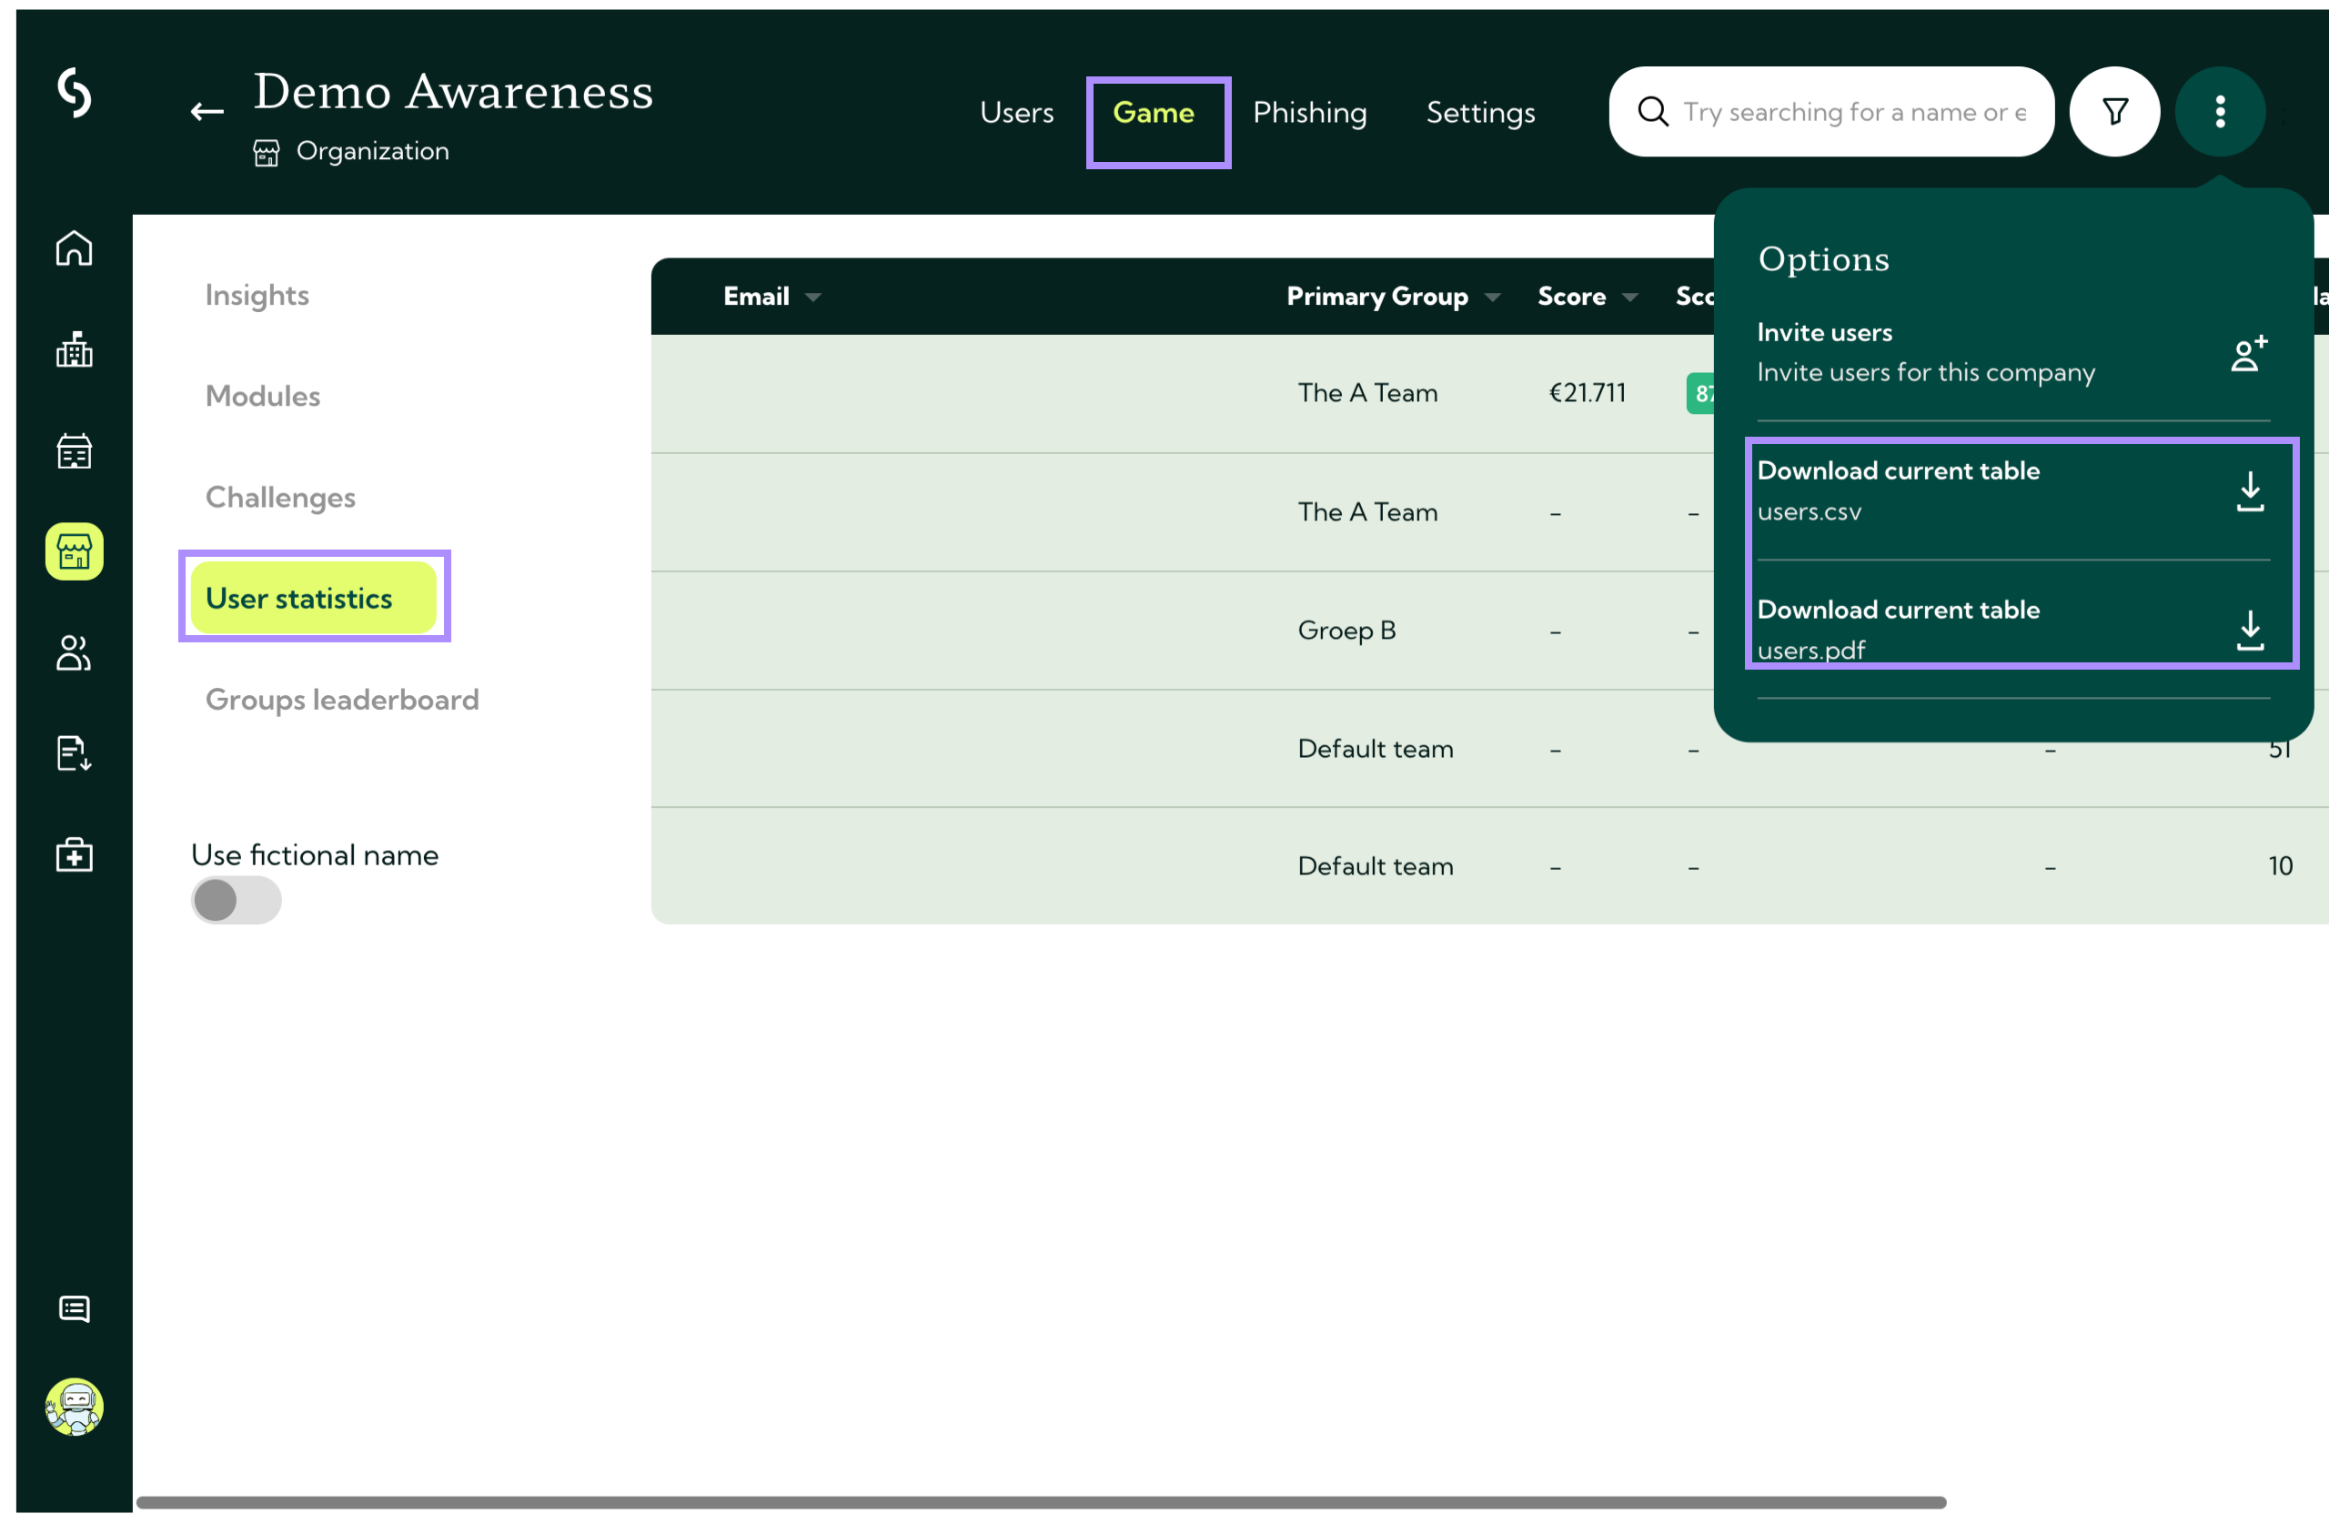
Task: Click the Demo Awareness title
Action: click(x=453, y=91)
